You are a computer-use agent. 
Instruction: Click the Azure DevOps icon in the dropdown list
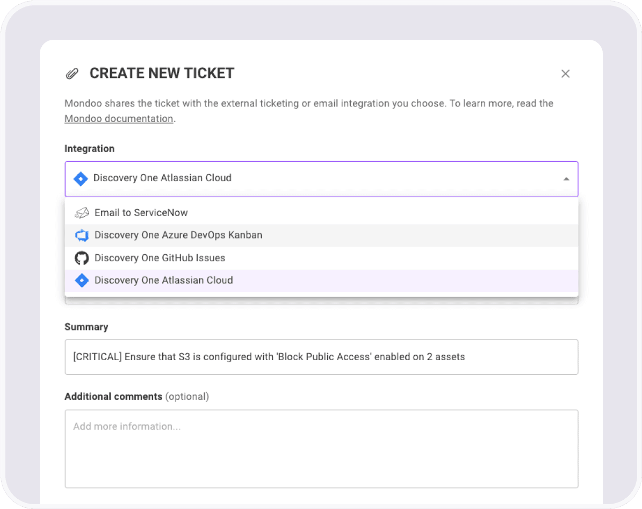81,235
